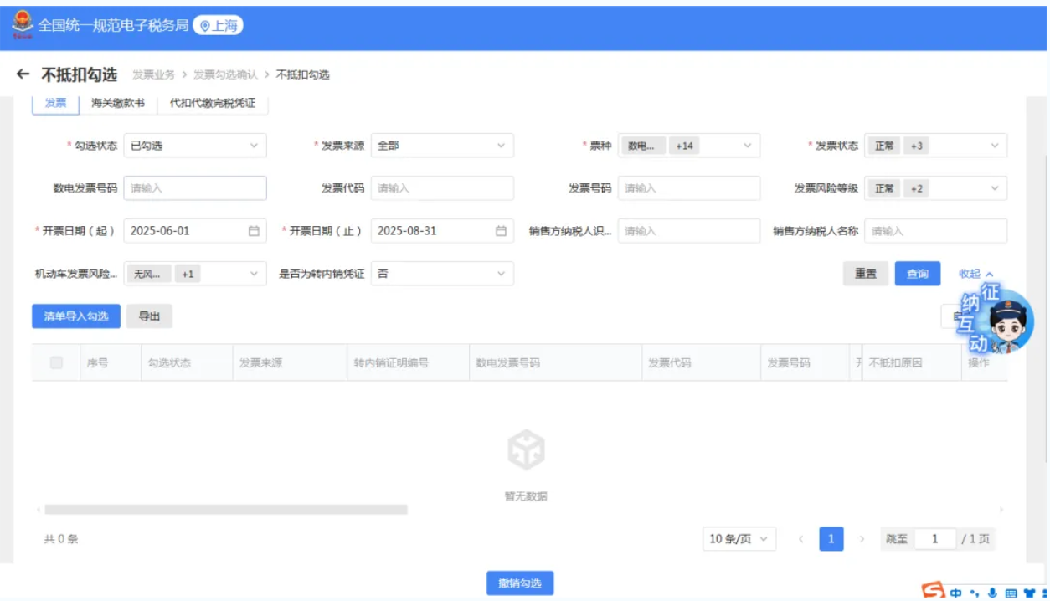Open the 10条/页 page size dropdown
1050x601 pixels.
tap(739, 539)
